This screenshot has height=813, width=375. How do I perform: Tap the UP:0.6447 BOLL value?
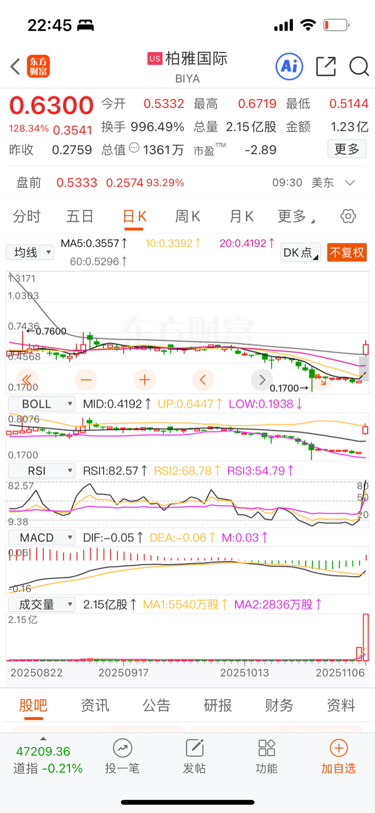pos(190,404)
